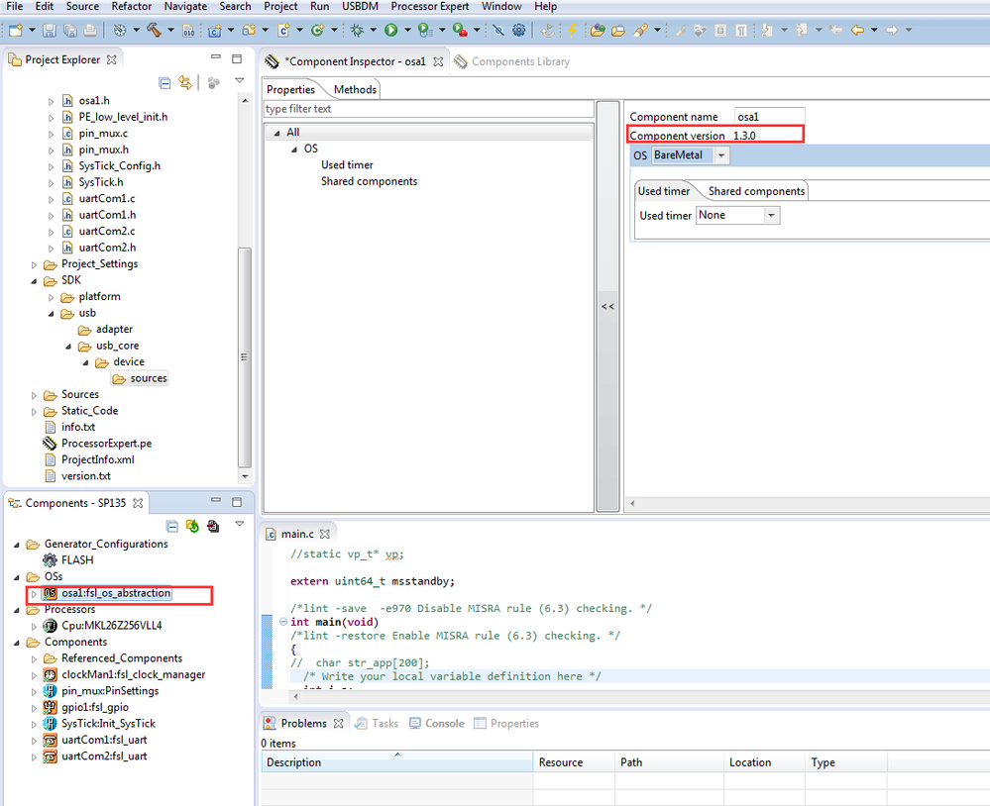Click the yellow Back arrow in toolbar
This screenshot has width=990, height=806.
coord(857,30)
